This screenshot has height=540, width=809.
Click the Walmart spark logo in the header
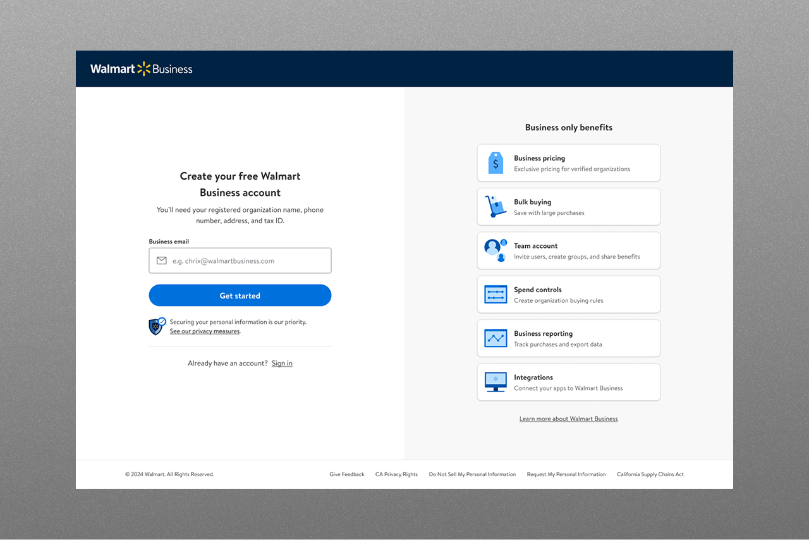pos(144,68)
